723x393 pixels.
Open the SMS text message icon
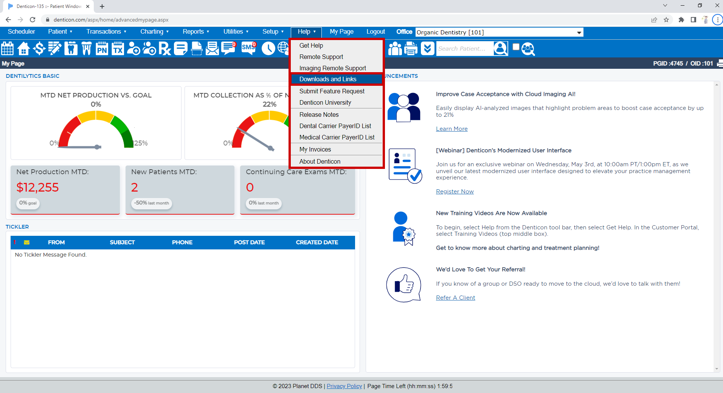(x=249, y=48)
